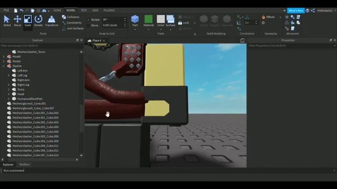Click the blue car play icon
Image resolution: width=337 pixels, height=189 pixels.
[44, 10]
